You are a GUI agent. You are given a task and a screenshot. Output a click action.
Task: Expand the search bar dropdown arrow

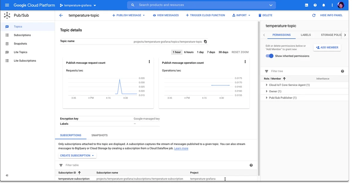271,5
